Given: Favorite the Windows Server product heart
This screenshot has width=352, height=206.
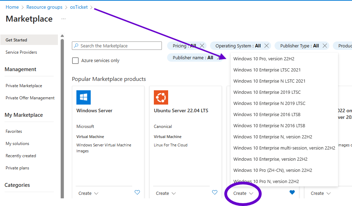Looking at the screenshot, I should click(137, 192).
